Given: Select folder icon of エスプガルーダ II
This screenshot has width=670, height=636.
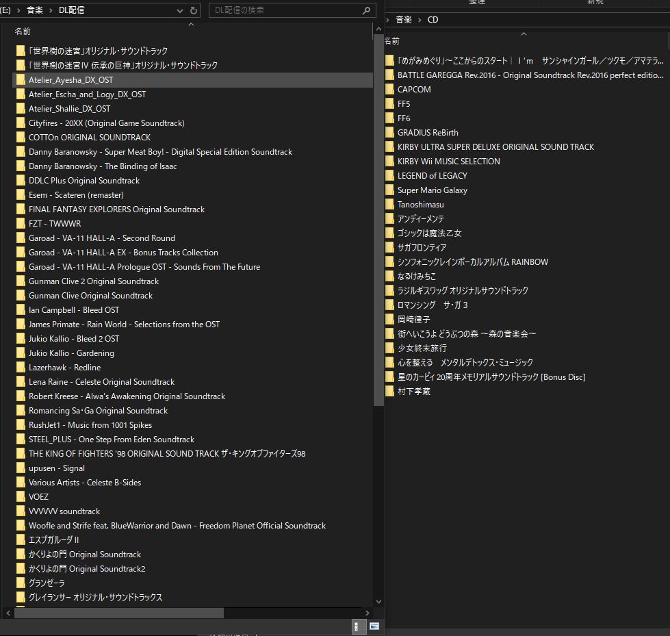Looking at the screenshot, I should (x=21, y=540).
